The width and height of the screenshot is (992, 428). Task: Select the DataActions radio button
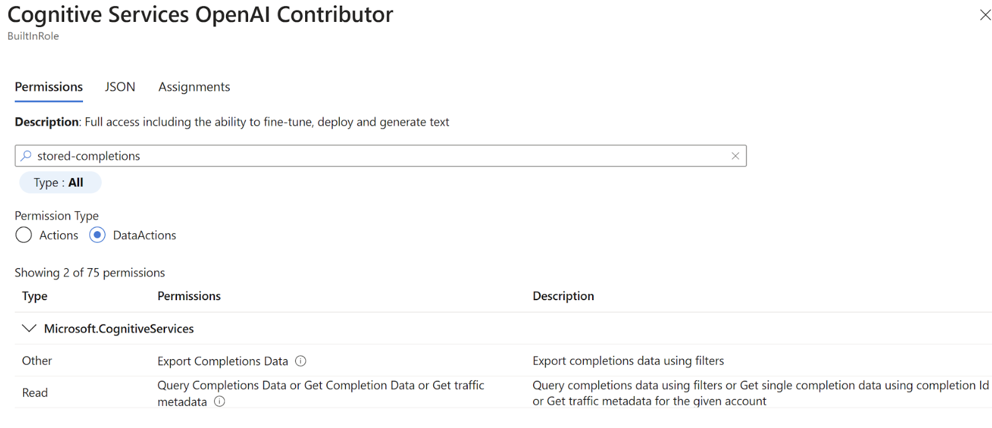[97, 235]
